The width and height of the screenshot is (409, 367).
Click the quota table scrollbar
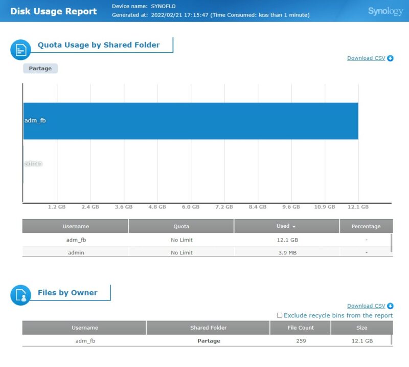392,243
